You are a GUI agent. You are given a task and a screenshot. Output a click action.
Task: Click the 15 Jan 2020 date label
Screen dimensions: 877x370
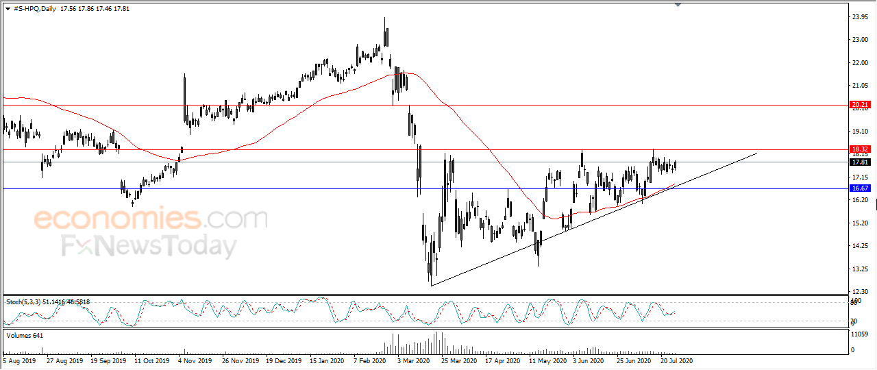(x=327, y=360)
